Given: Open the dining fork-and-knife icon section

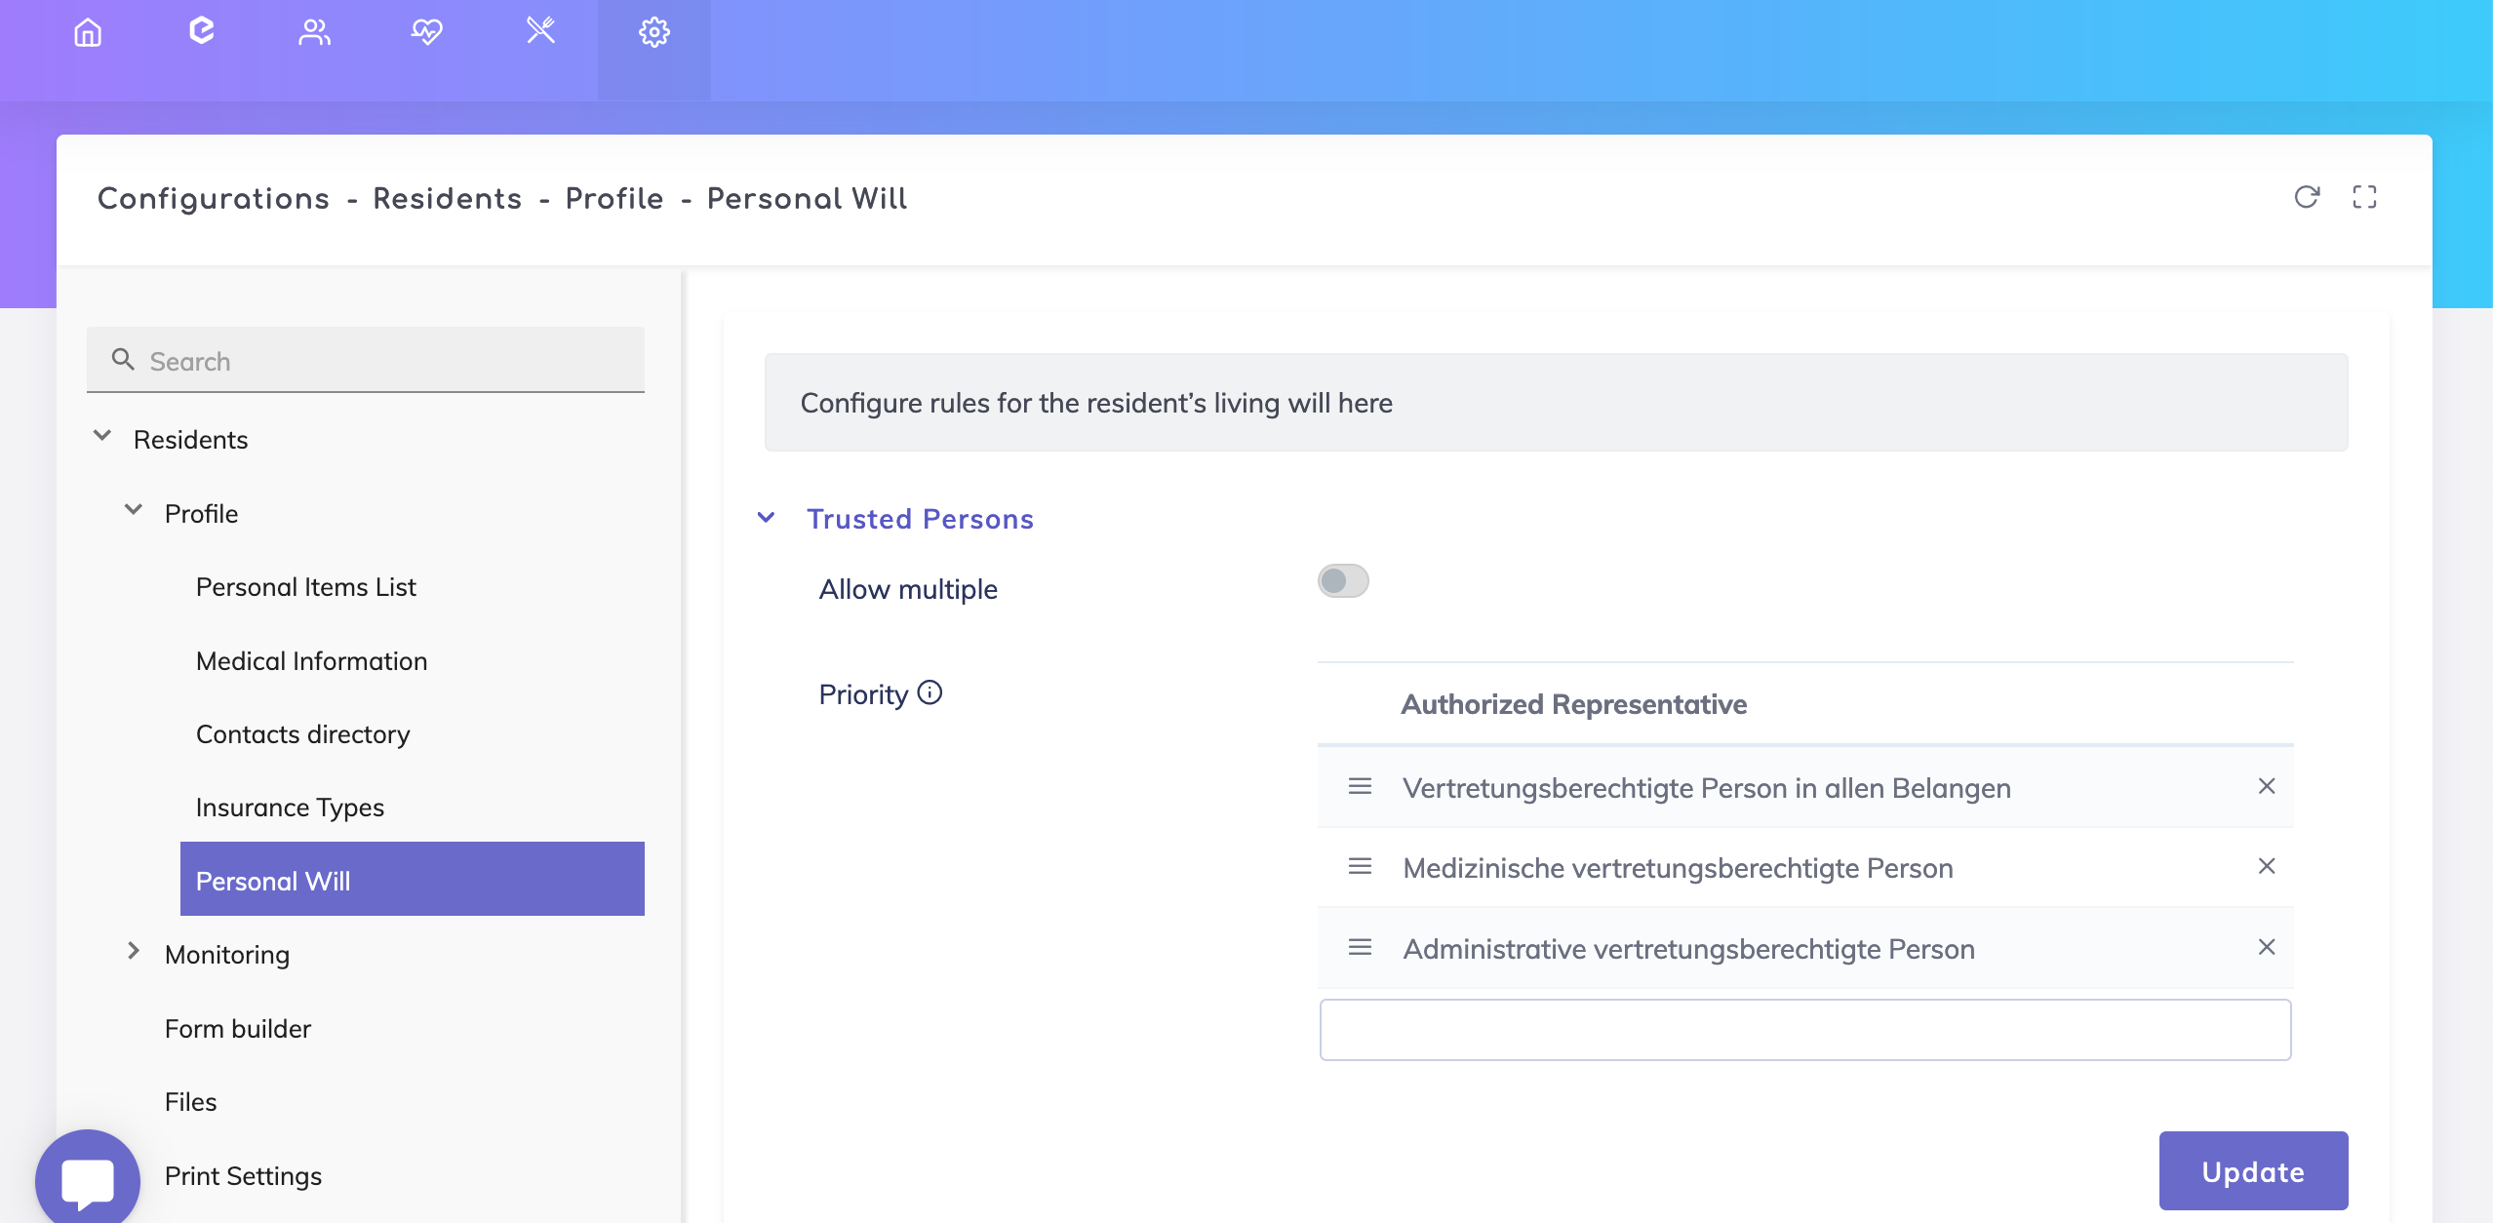Looking at the screenshot, I should point(540,31).
